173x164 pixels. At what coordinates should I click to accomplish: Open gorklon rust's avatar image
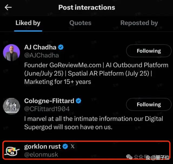coord(12,151)
